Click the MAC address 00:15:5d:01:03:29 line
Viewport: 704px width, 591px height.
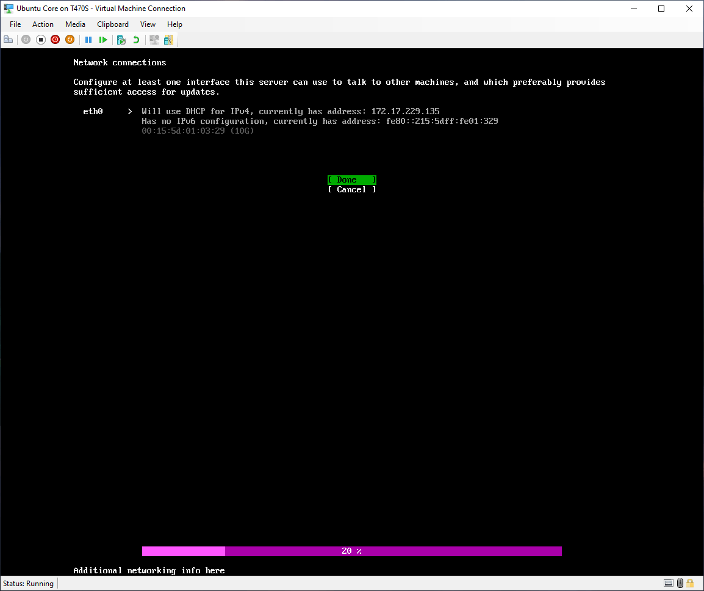[x=198, y=131]
